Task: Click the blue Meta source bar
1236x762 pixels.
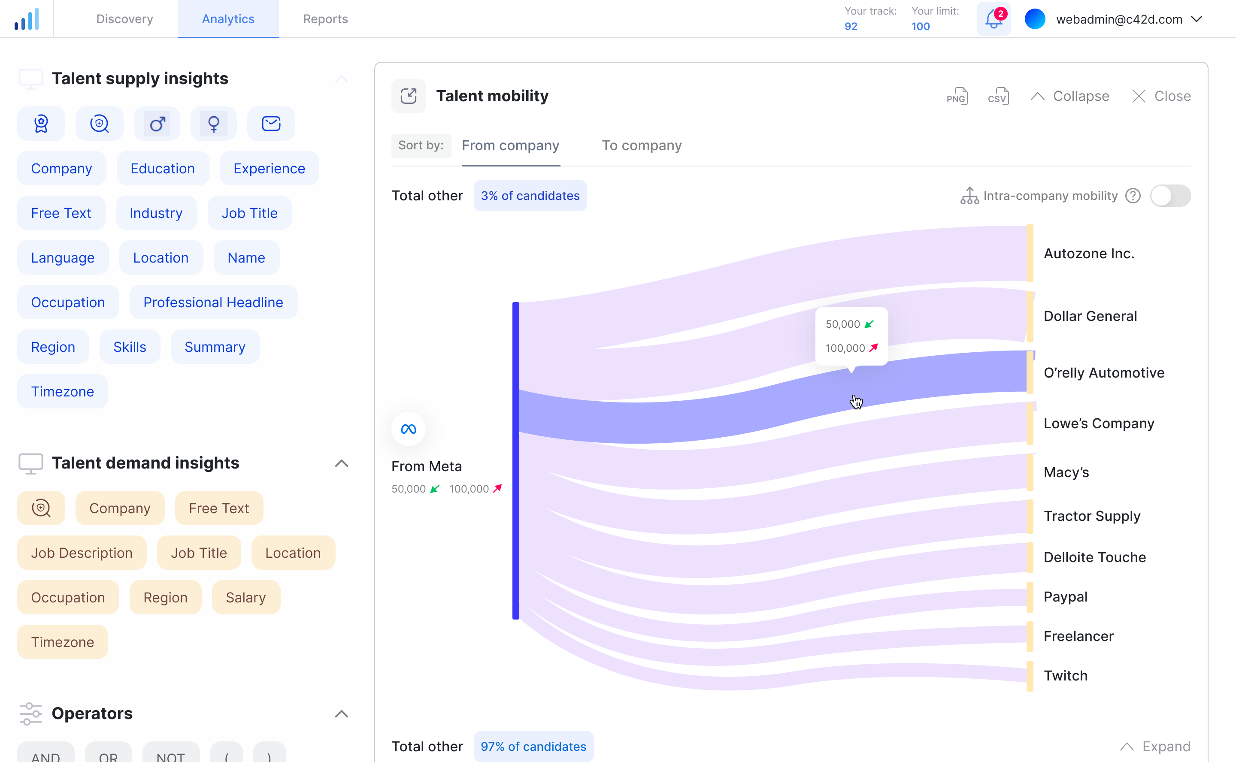Action: click(x=516, y=461)
